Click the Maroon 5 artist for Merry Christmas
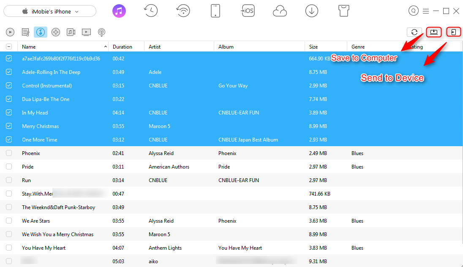463x267 pixels. (159, 126)
